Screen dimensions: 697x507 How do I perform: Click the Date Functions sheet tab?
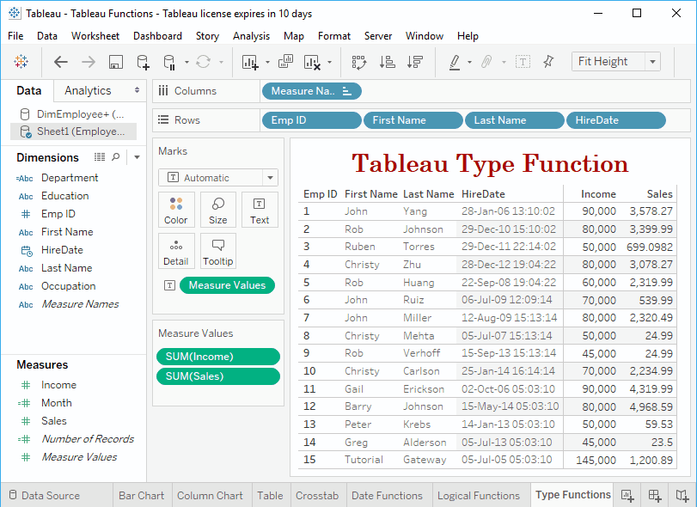click(x=388, y=495)
